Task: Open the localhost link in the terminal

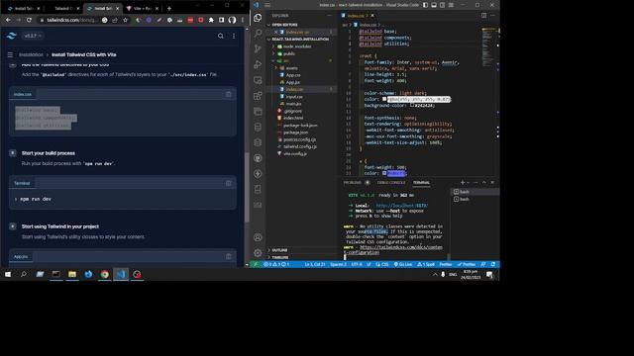Action: click(x=402, y=206)
